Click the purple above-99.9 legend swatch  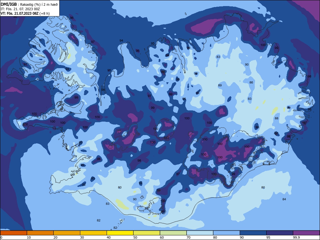pyautogui.click(x=306, y=233)
